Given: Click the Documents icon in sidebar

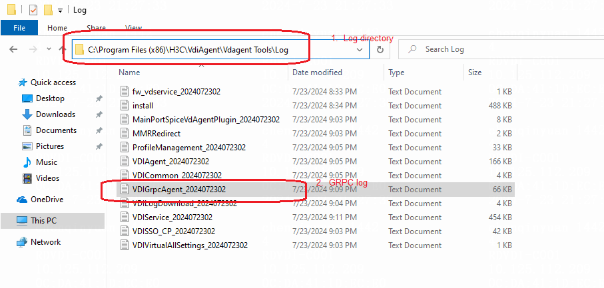Looking at the screenshot, I should click(27, 130).
